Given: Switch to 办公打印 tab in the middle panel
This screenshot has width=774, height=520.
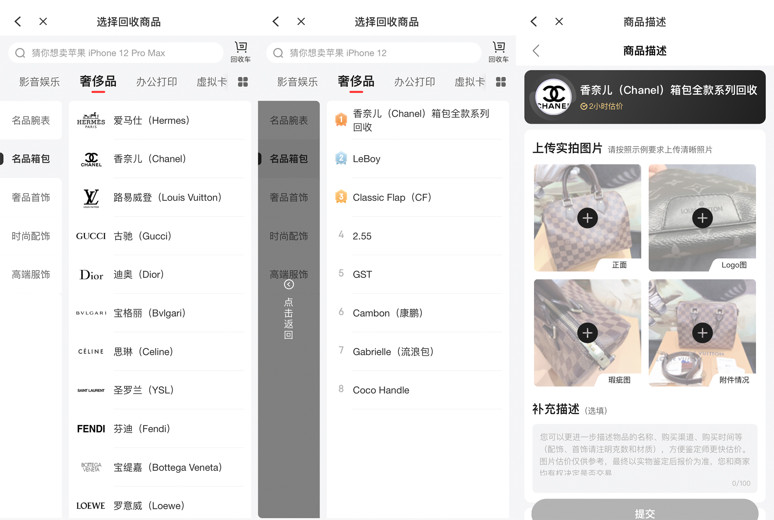Looking at the screenshot, I should click(x=415, y=82).
